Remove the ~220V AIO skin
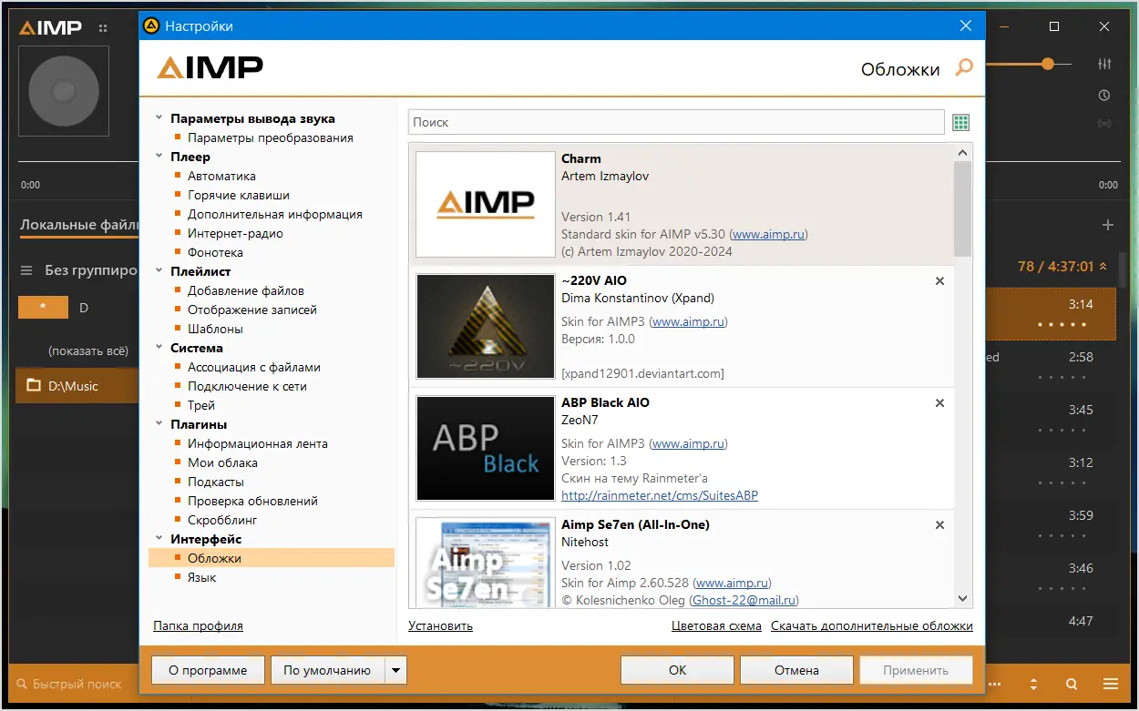Image resolution: width=1139 pixels, height=711 pixels. pyautogui.click(x=939, y=281)
